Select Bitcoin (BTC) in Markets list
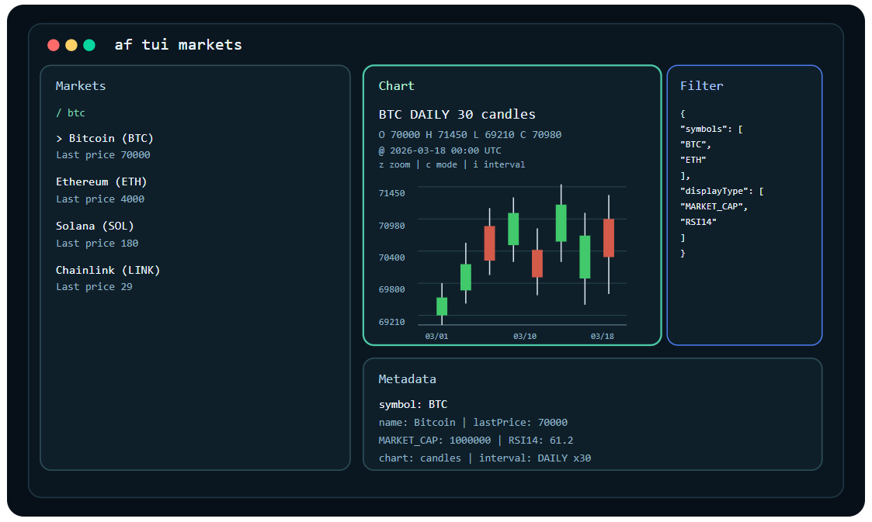 (x=105, y=139)
